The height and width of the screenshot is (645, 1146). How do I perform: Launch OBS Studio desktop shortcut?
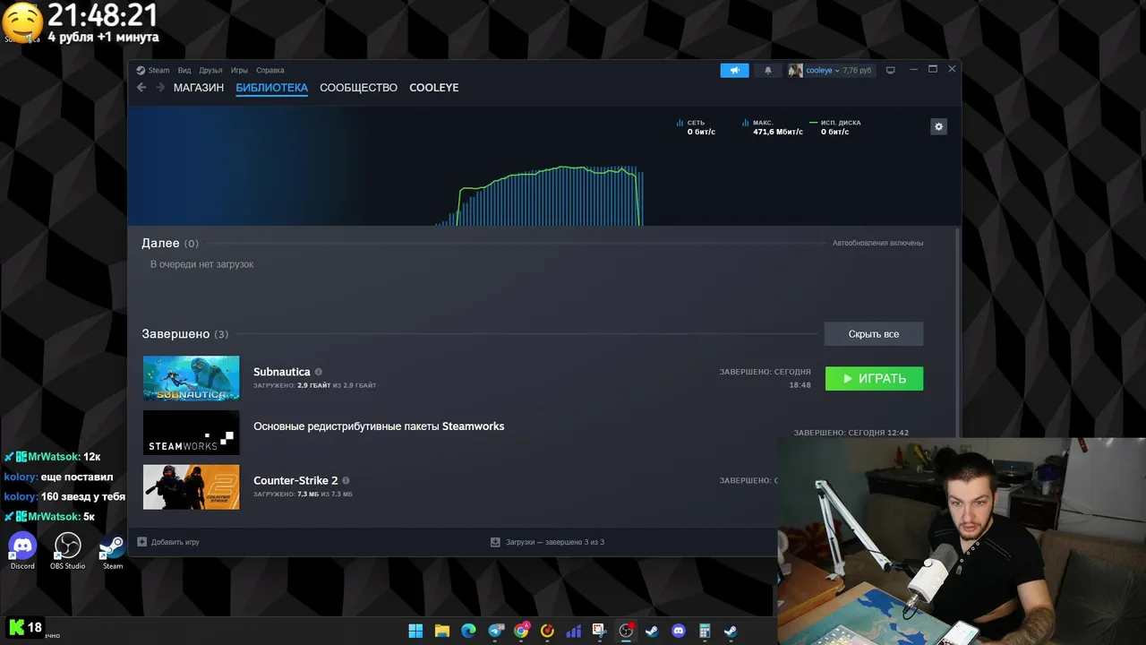click(x=68, y=550)
